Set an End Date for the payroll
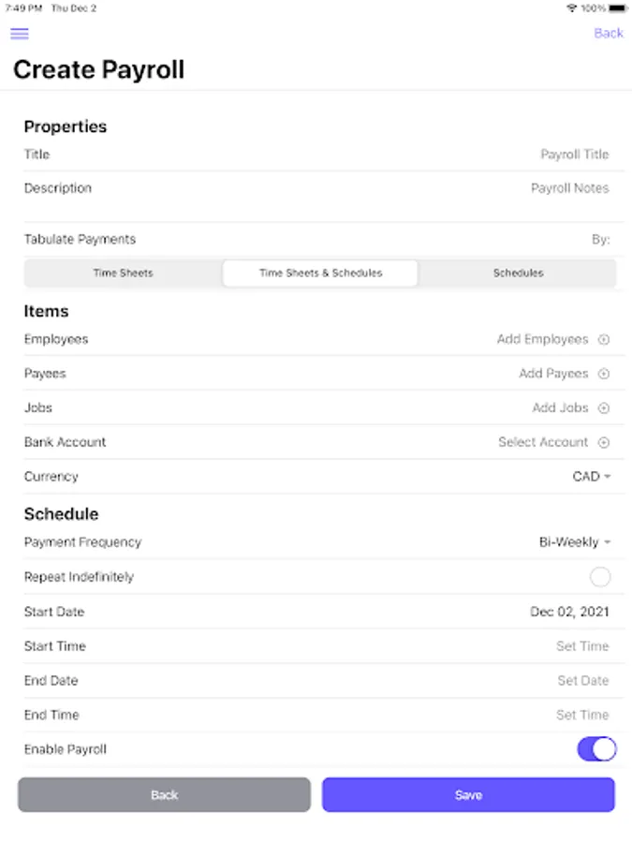Viewport: 632px width, 843px height. (582, 680)
